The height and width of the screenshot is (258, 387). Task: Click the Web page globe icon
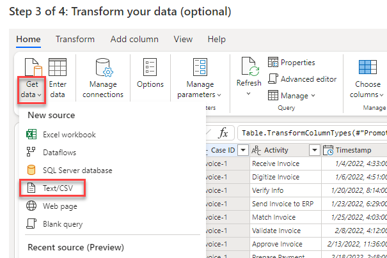point(31,206)
